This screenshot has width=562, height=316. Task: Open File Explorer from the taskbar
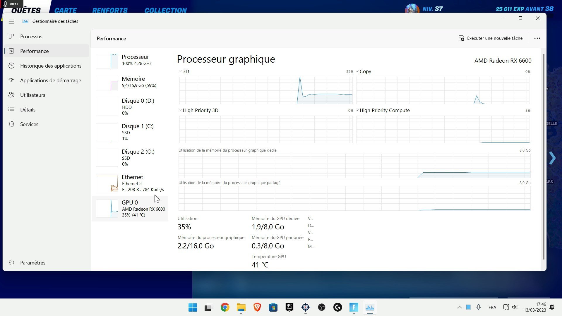pos(241,307)
